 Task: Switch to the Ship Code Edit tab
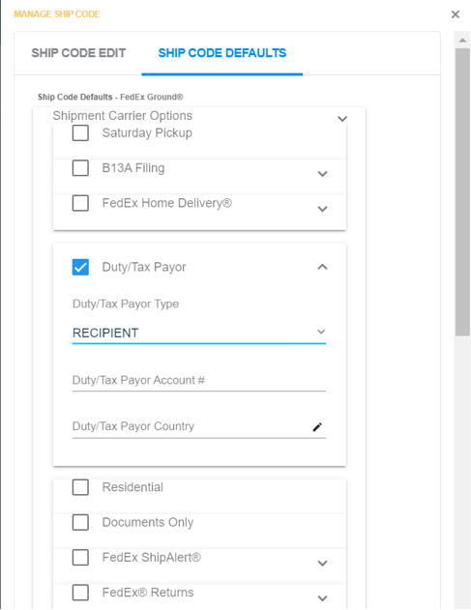[x=78, y=53]
